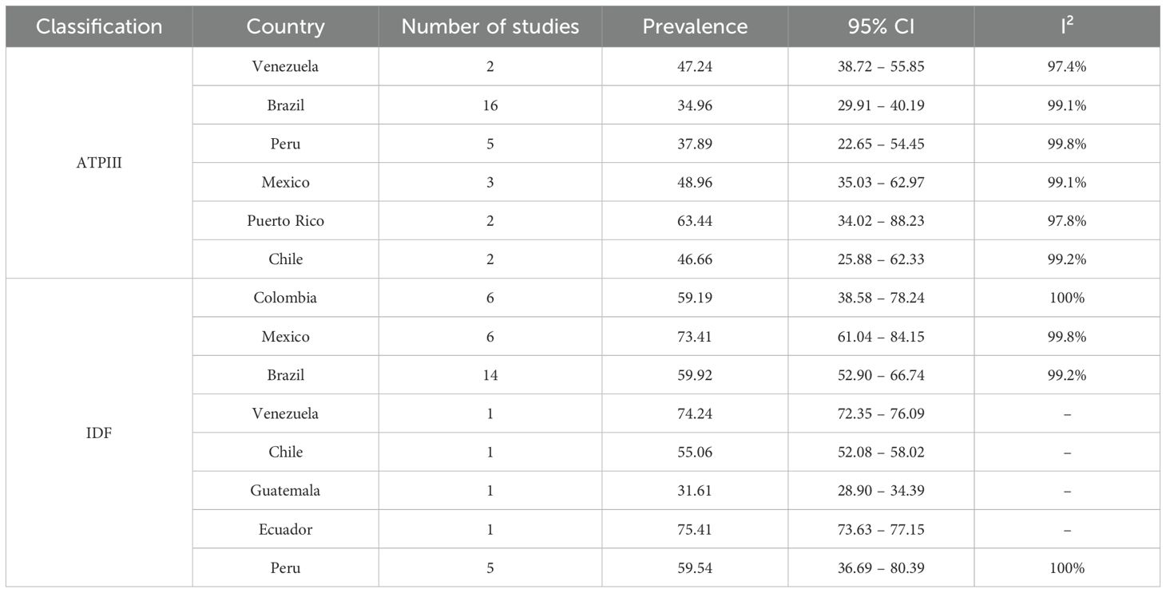Select the Colombia country cell
Image resolution: width=1166 pixels, height=593 pixels.
pyautogui.click(x=286, y=298)
